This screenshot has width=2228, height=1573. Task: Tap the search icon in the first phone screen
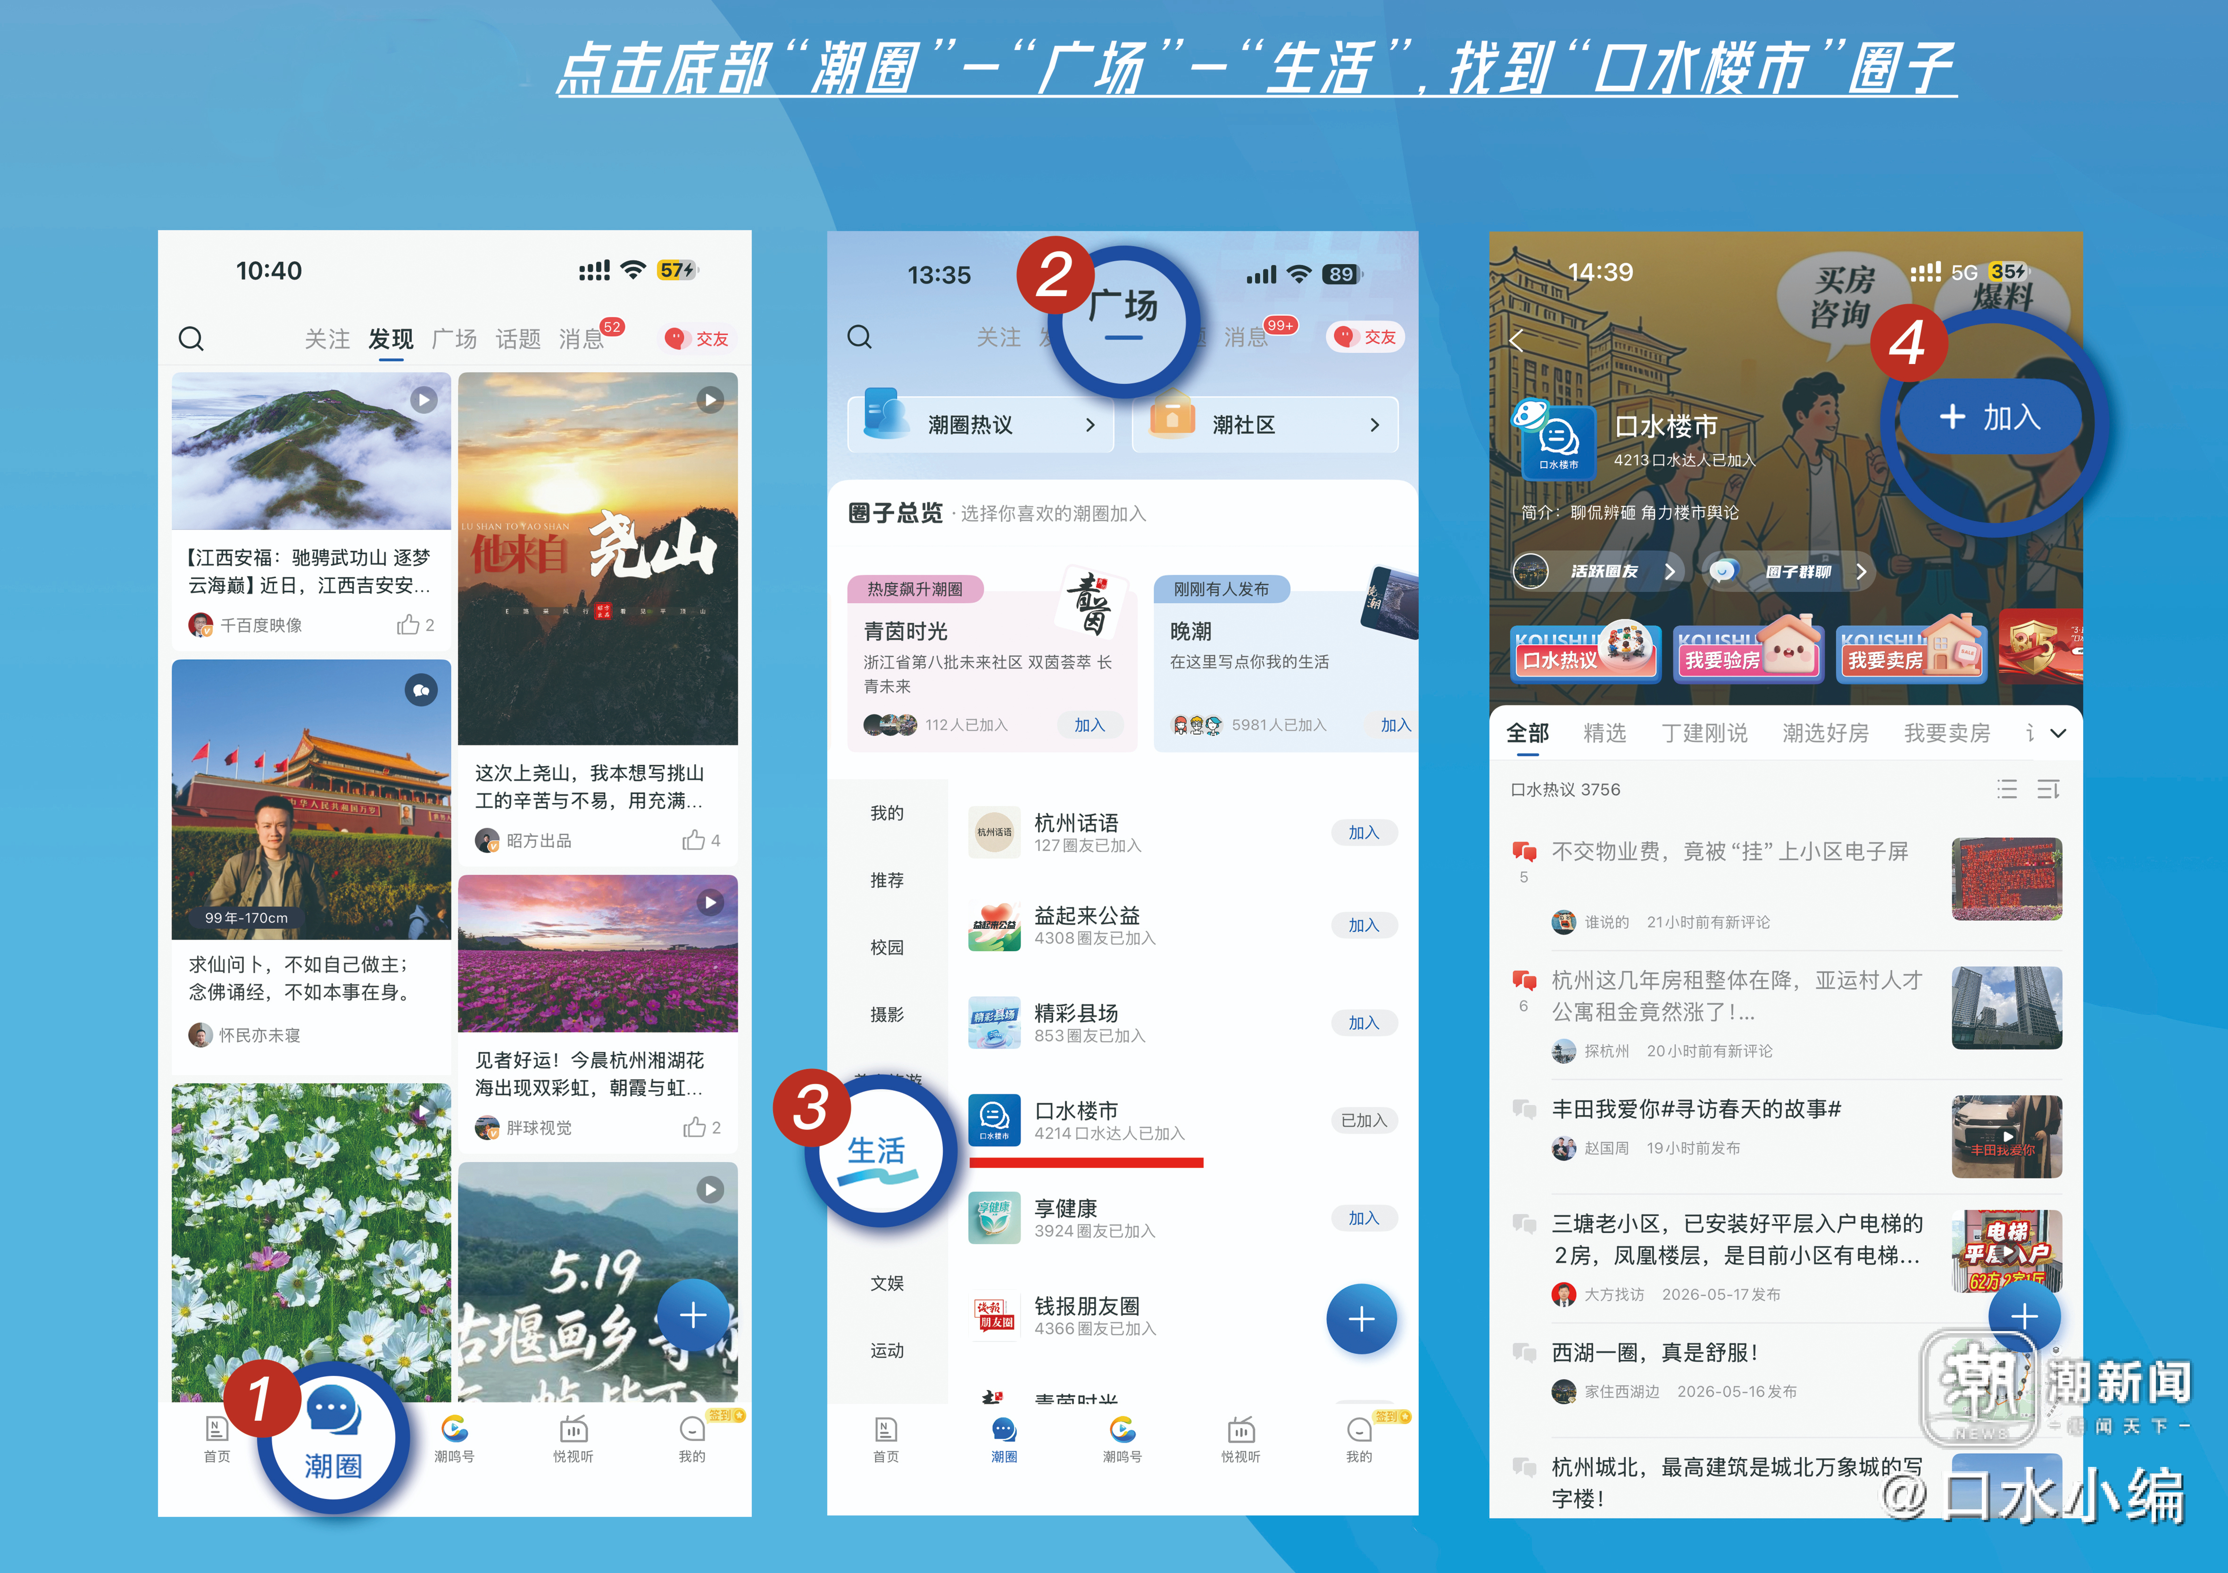191,339
